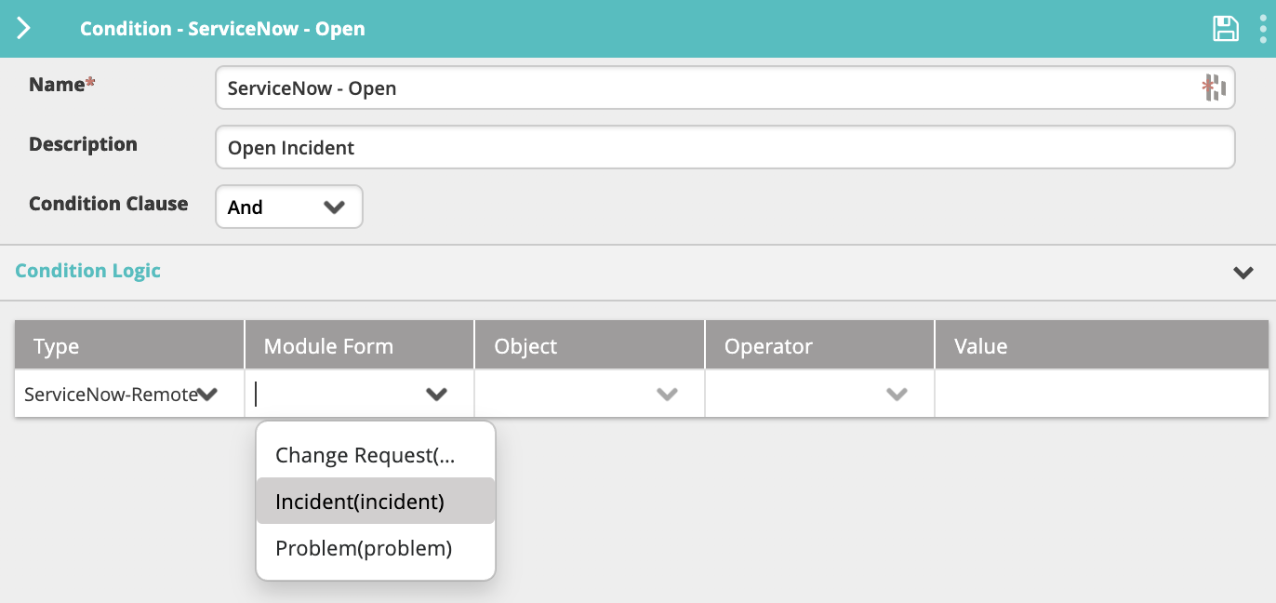The height and width of the screenshot is (603, 1276).
Task: Click the Module Form column header
Action: (360, 346)
